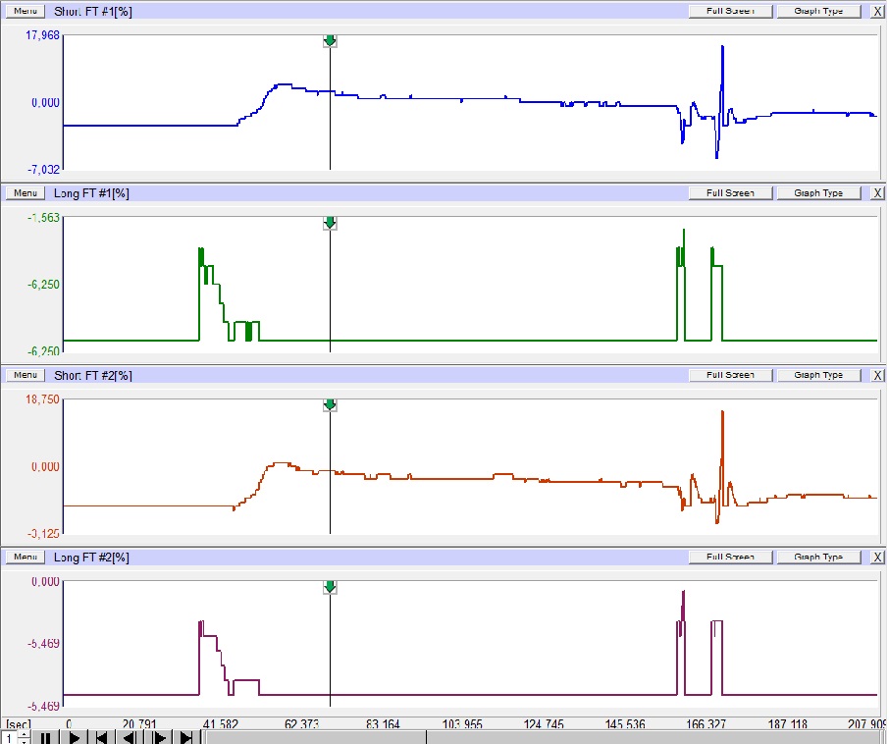Image resolution: width=889 pixels, height=744 pixels.
Task: Close the Short FT #2 graph panel
Action: pyautogui.click(x=877, y=375)
